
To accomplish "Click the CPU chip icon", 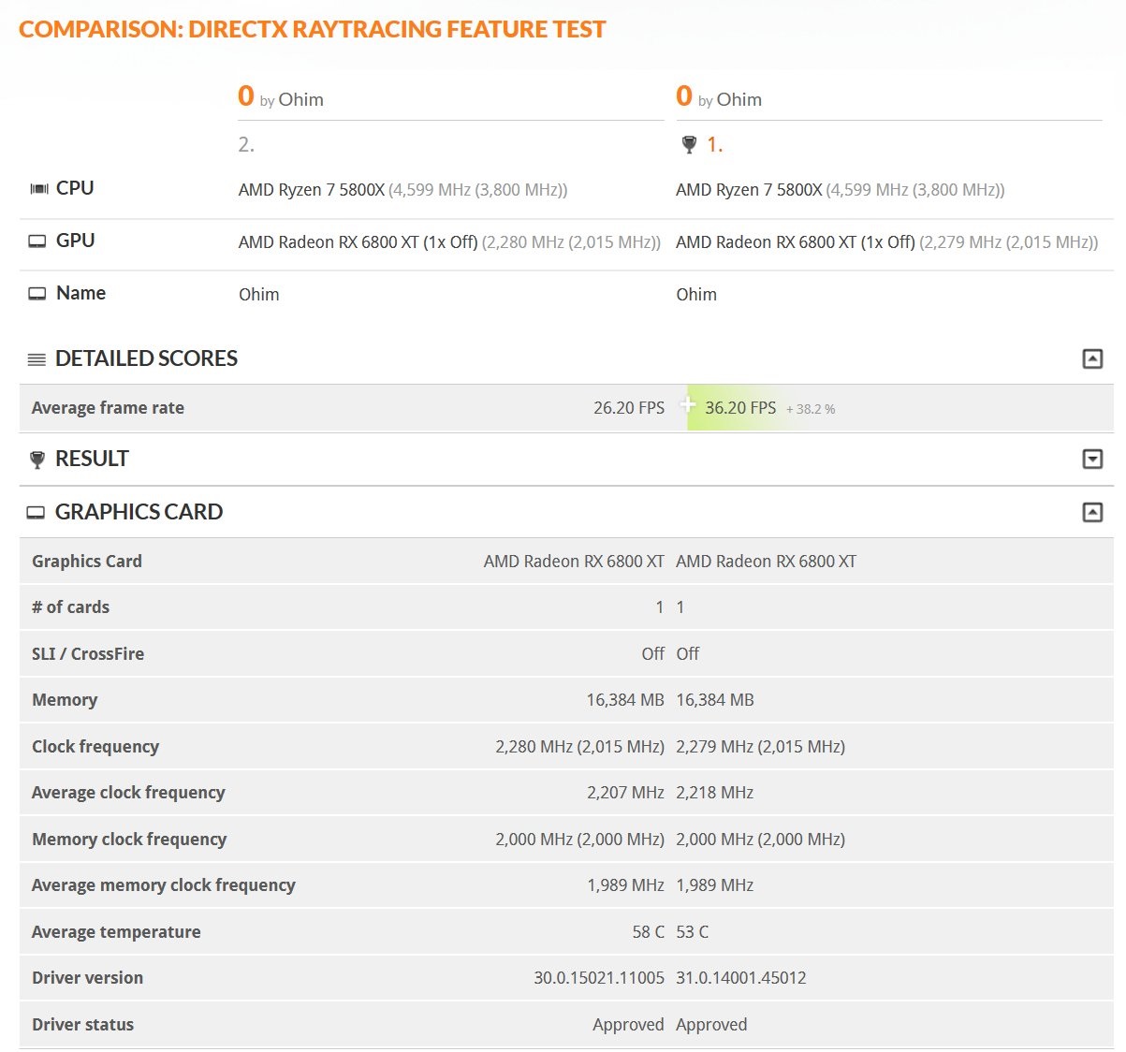I will [x=38, y=189].
